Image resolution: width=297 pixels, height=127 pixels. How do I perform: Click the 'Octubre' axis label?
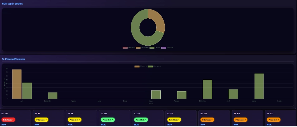pos(280,101)
